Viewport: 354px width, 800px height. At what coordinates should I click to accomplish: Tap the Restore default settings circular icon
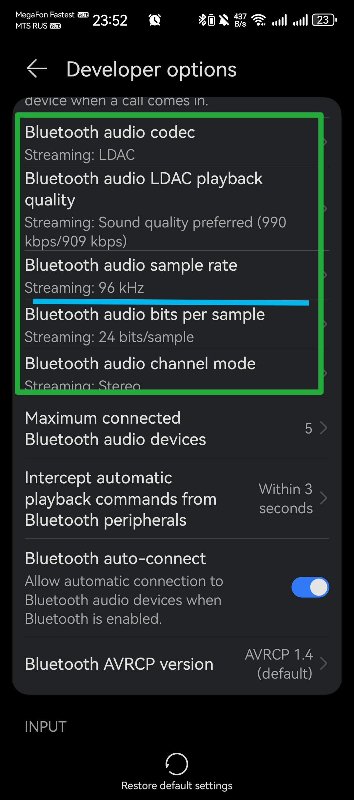(177, 764)
